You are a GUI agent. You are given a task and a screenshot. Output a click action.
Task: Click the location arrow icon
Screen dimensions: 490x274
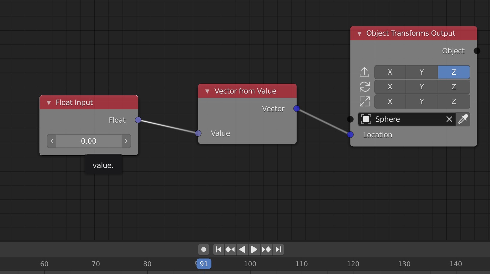pyautogui.click(x=365, y=72)
